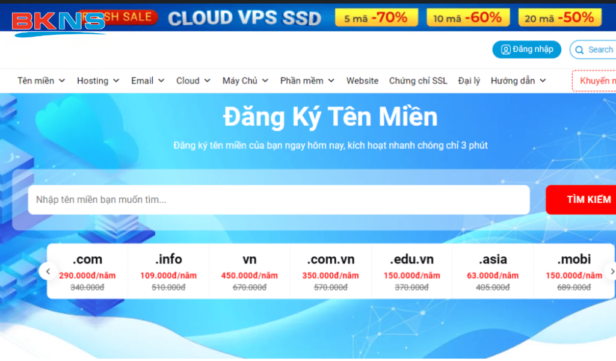Open the Chứng chỉ SSL page
Screen dimensions: 616x361
(418, 81)
